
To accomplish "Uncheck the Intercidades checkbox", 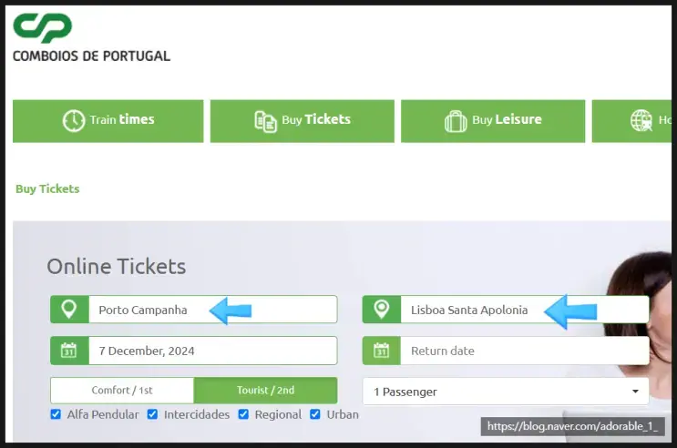I will 152,414.
